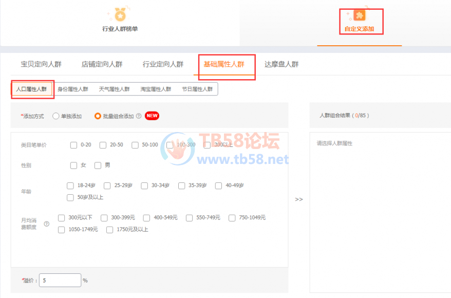This screenshot has height=298, width=451.
Task: Check the 女 gender checkbox
Action: pos(74,165)
